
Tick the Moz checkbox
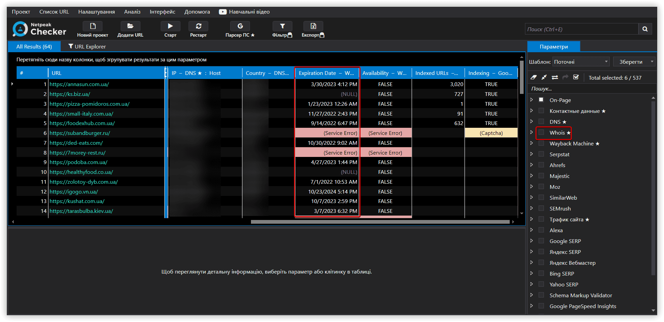point(541,186)
